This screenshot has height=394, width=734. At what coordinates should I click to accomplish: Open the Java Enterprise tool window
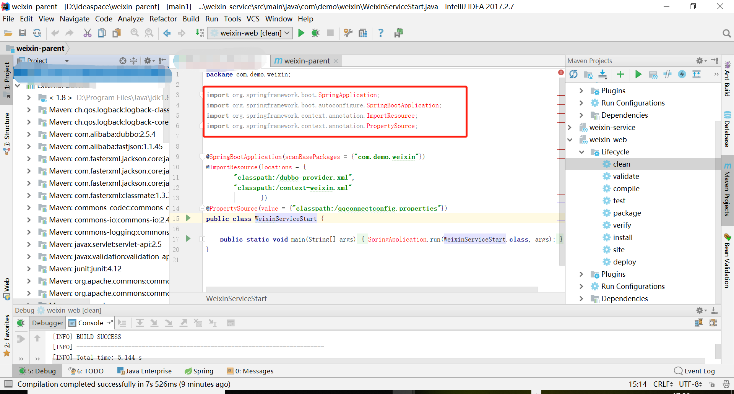coord(145,371)
